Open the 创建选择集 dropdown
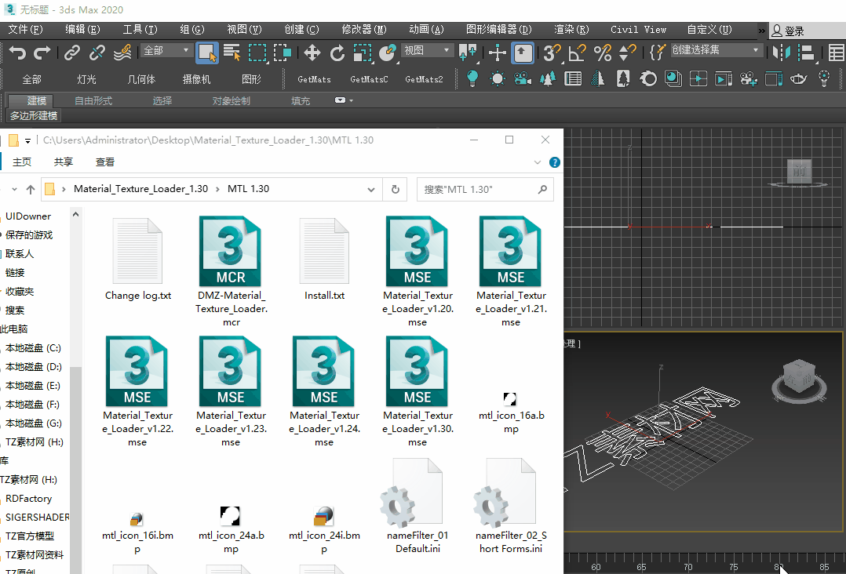Screen dimensions: 846x574 pos(716,51)
